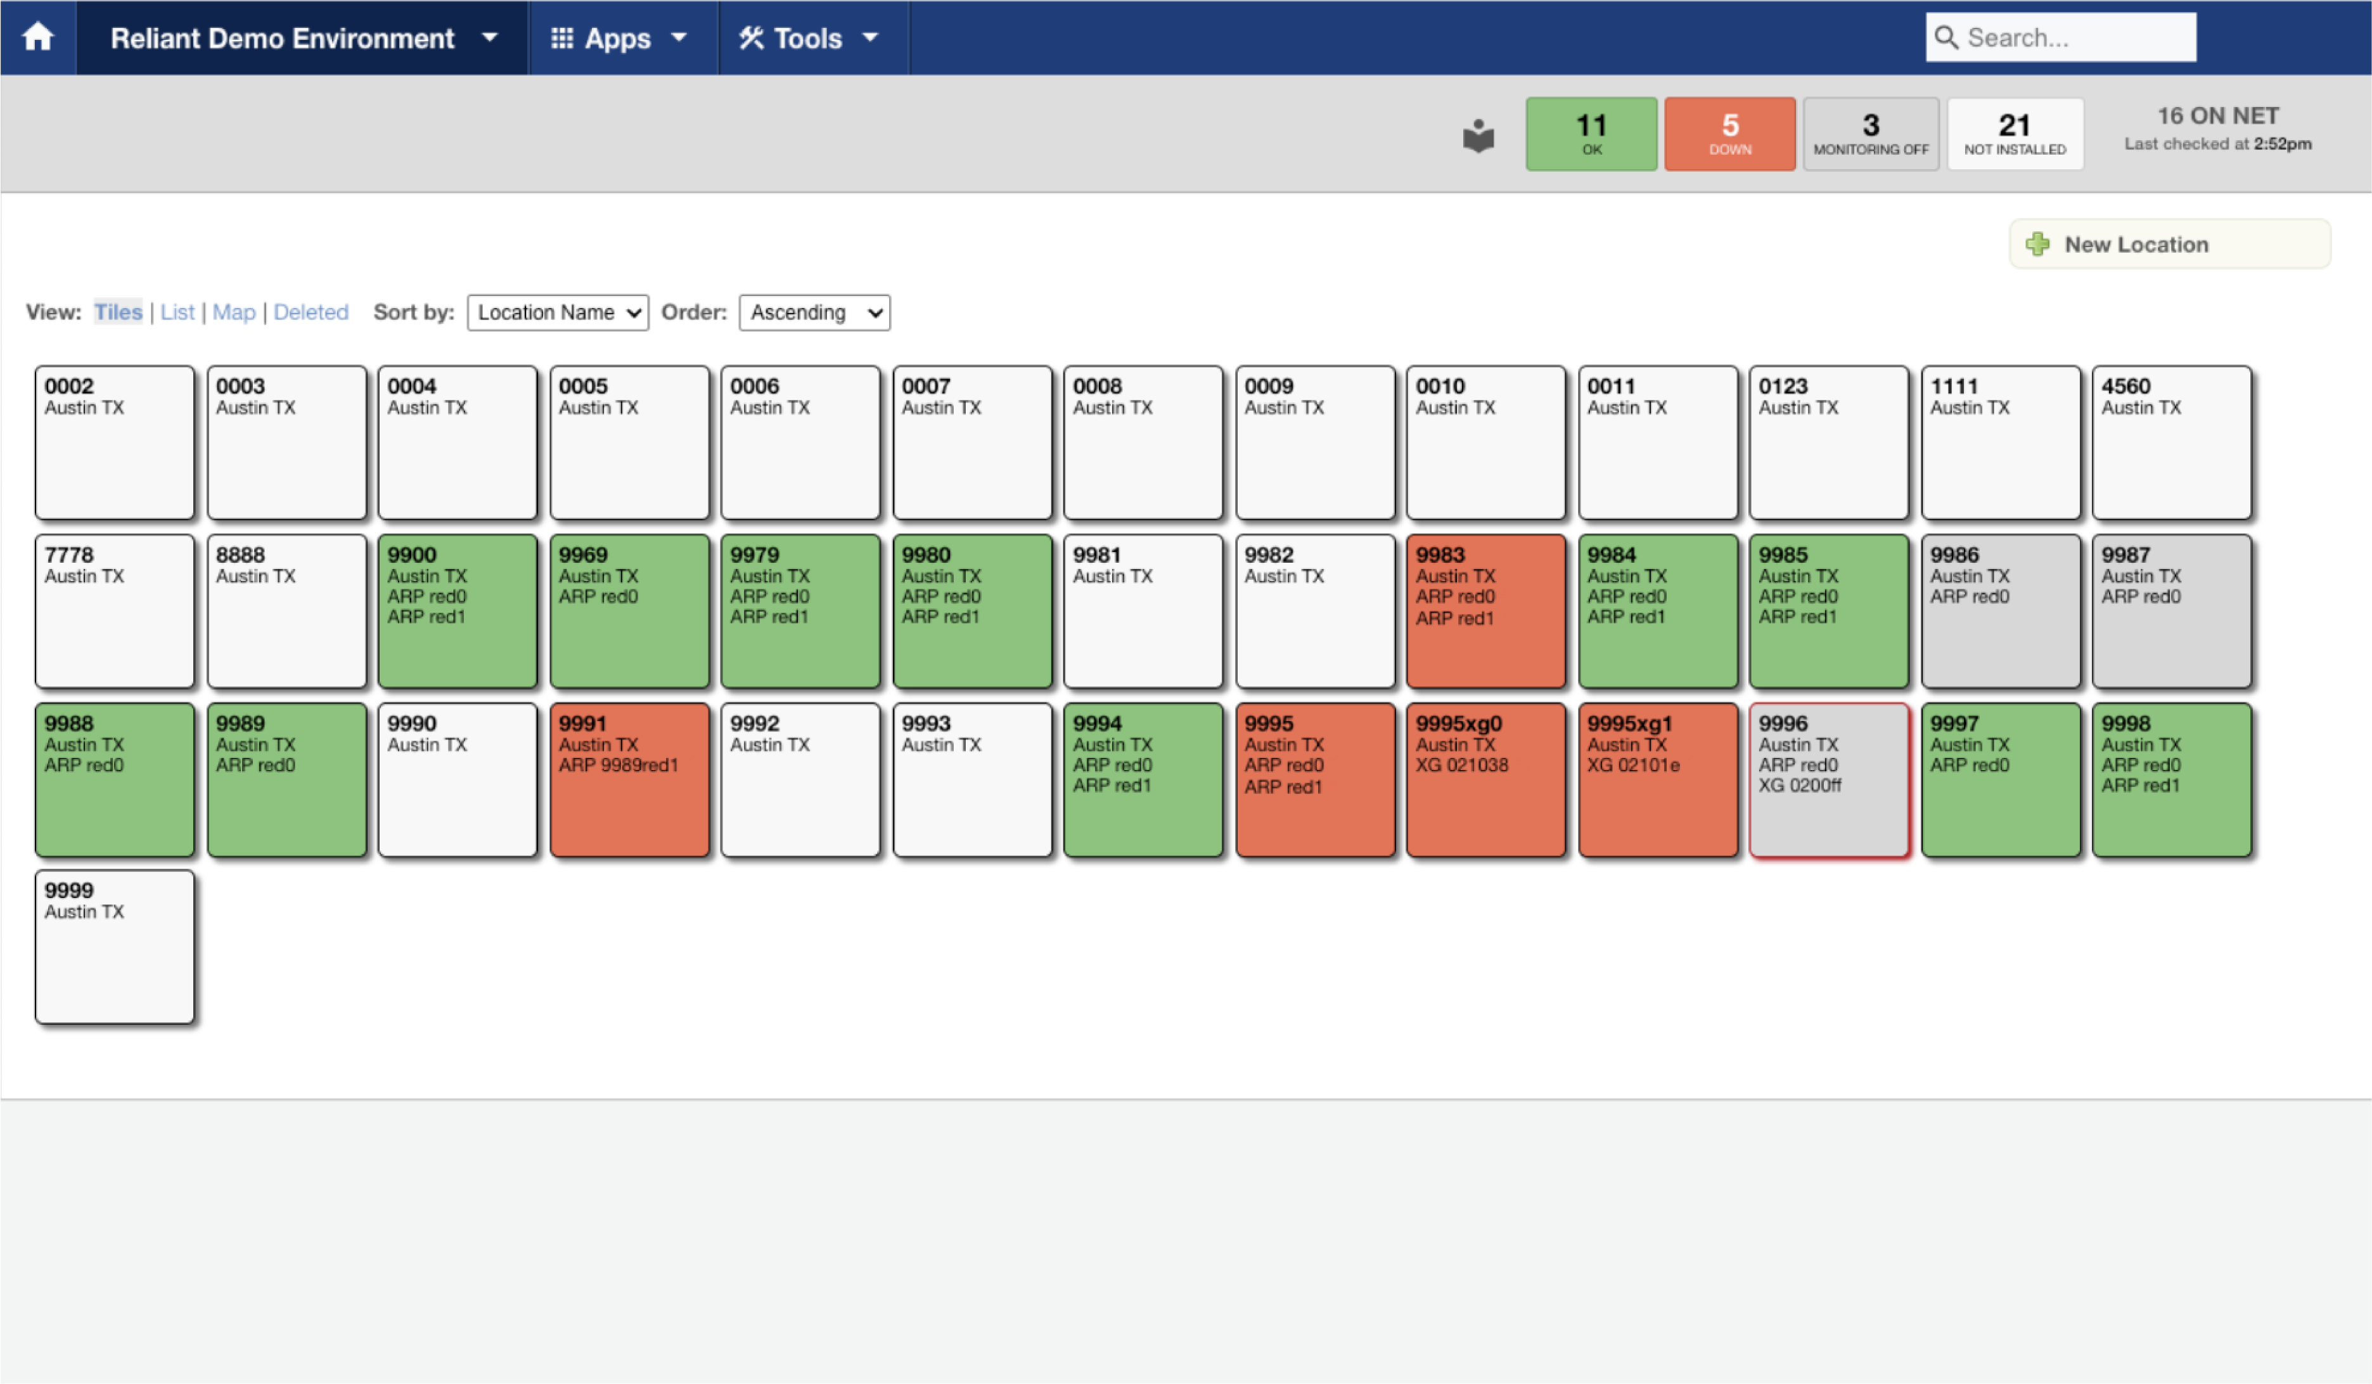Click the Tools wrench icon
This screenshot has height=1384, width=2372.
[750, 37]
